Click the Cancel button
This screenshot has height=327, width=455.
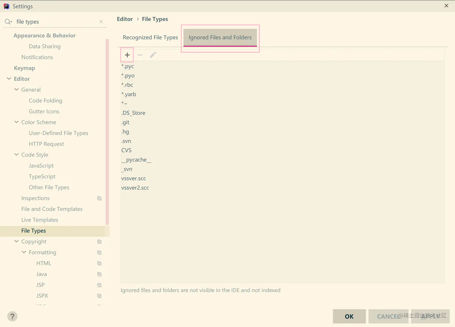(x=388, y=316)
